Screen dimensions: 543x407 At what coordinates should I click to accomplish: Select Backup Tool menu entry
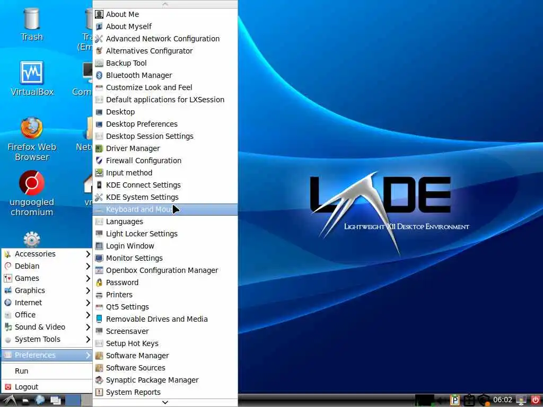click(x=165, y=63)
